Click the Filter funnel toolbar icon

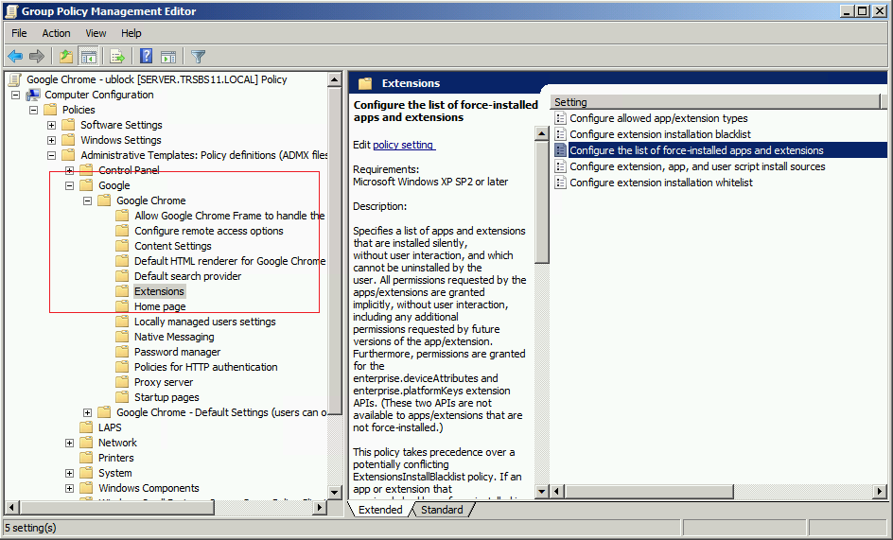coord(198,57)
